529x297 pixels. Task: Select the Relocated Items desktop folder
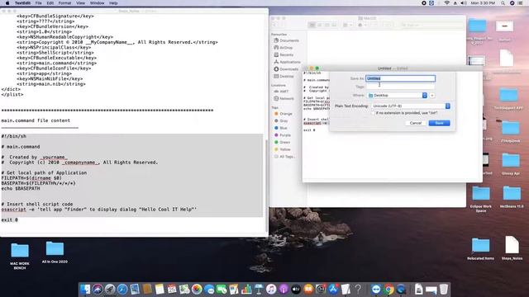point(480,249)
